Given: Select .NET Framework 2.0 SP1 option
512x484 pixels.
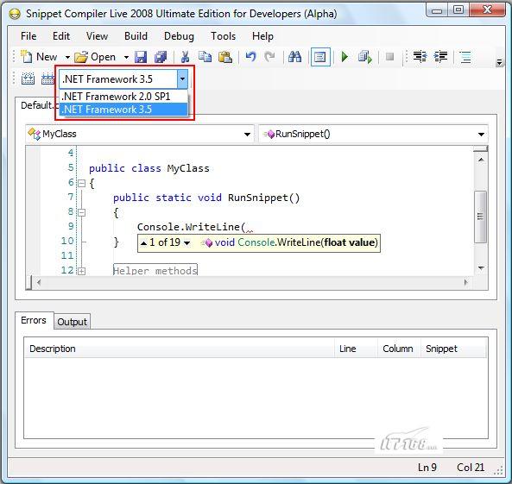Looking at the screenshot, I should 123,97.
